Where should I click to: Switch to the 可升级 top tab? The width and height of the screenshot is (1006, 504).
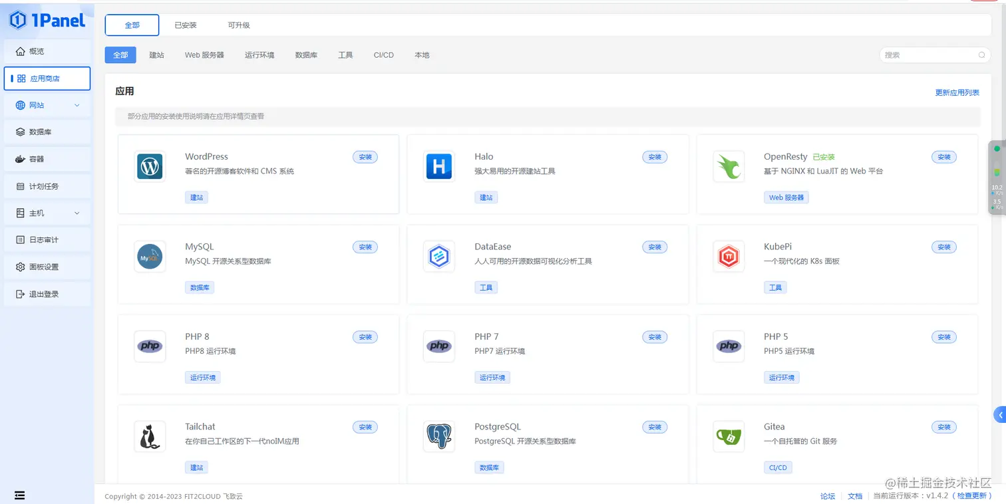[239, 25]
